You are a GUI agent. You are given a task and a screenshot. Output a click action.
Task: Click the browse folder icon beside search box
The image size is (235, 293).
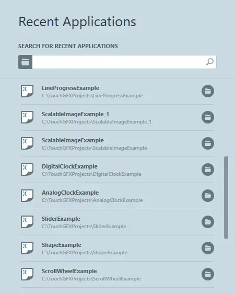(25, 62)
